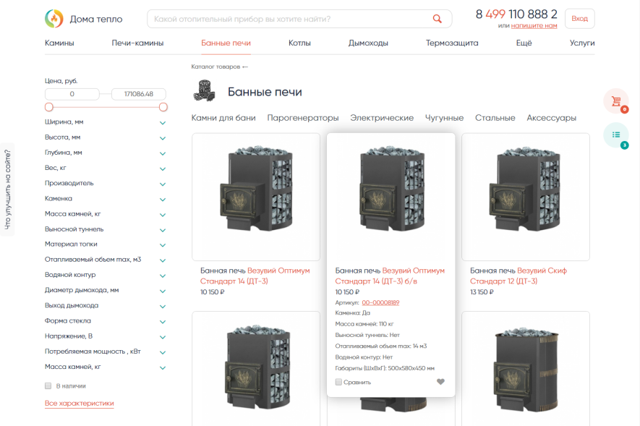
Task: Click the Банные печи category stove icon
Action: pyautogui.click(x=204, y=91)
